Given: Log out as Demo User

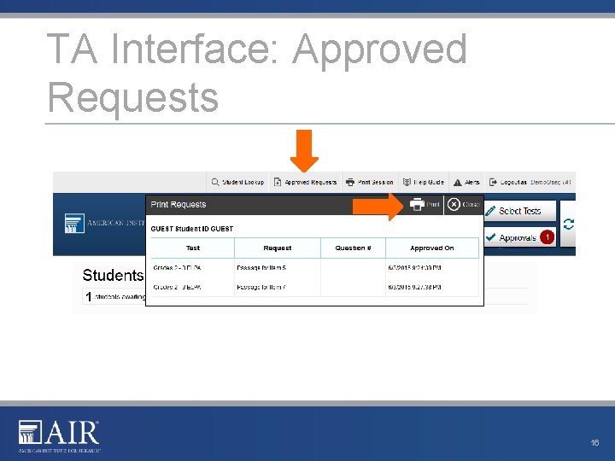Looking at the screenshot, I should tap(530, 183).
